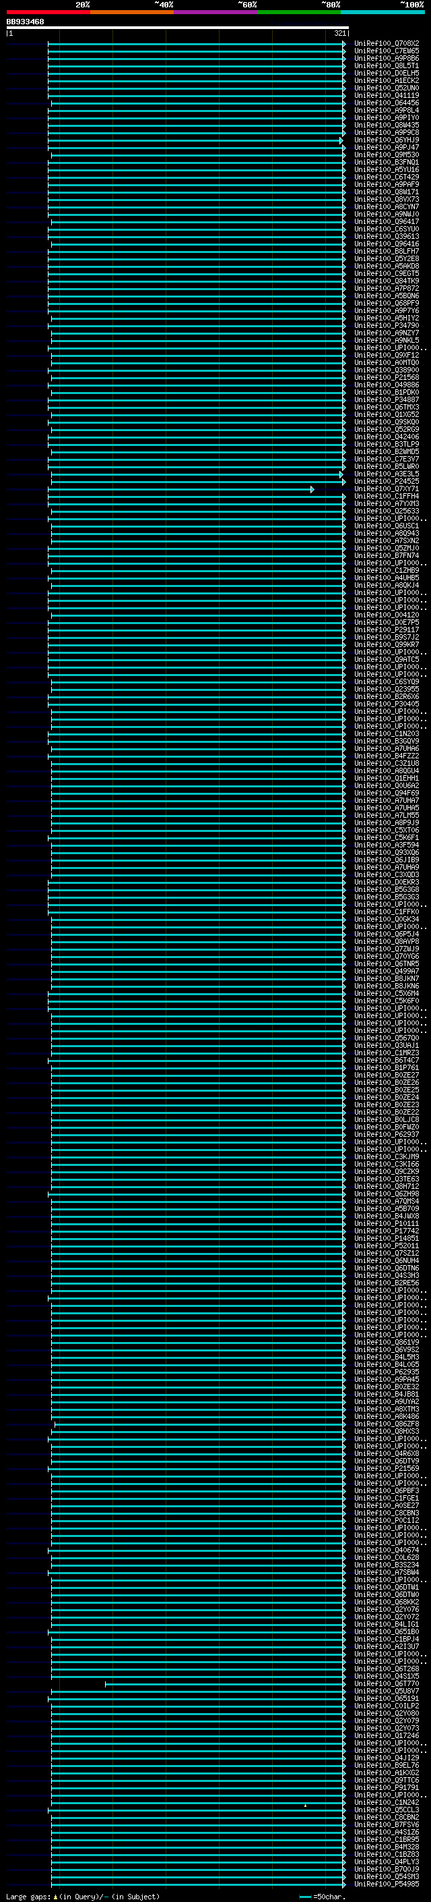This screenshot has width=431, height=1902.
Task: Open hit UniRef100_P21568
Action: [x=387, y=377]
